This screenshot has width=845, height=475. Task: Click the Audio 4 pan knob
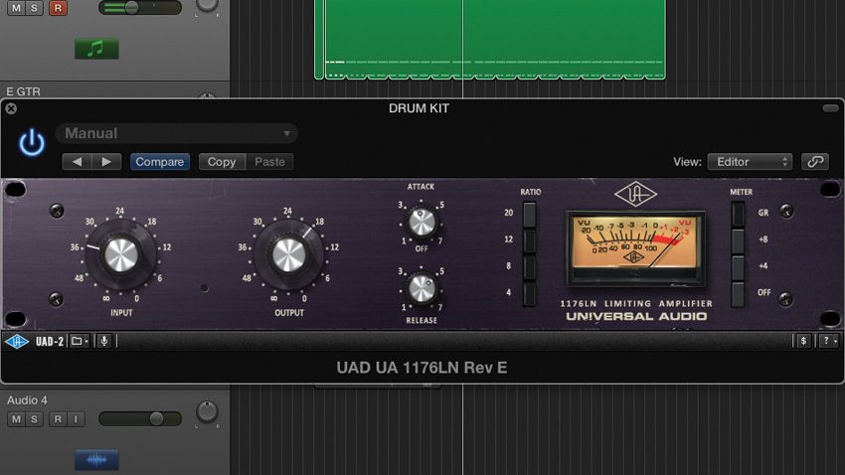(207, 411)
